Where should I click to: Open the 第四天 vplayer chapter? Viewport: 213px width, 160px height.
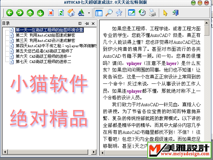pos(56,46)
